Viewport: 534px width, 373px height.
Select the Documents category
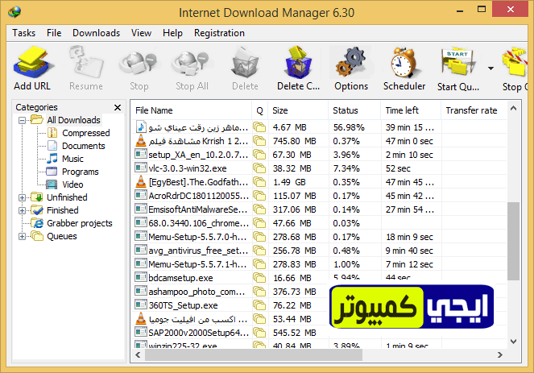point(84,146)
